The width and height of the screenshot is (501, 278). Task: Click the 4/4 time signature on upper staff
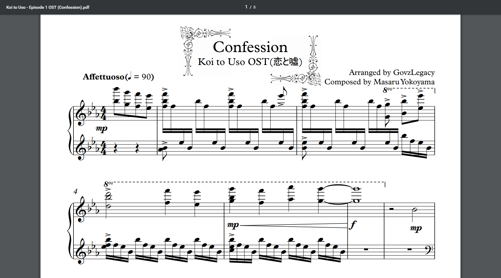click(103, 113)
